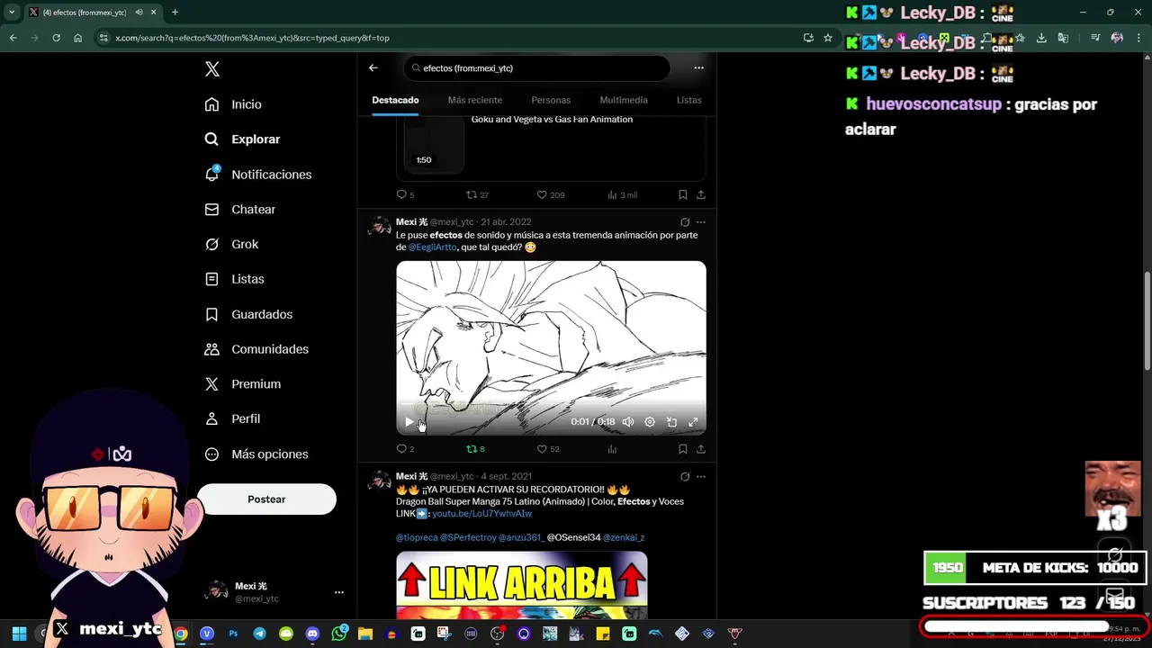Open the @EegiiArtto mention link
This screenshot has height=648, width=1152.
point(432,247)
